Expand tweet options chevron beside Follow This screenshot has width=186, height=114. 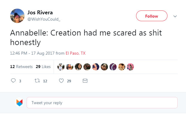pyautogui.click(x=175, y=16)
